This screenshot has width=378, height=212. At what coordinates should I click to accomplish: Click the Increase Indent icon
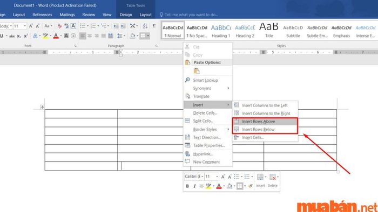(x=123, y=26)
